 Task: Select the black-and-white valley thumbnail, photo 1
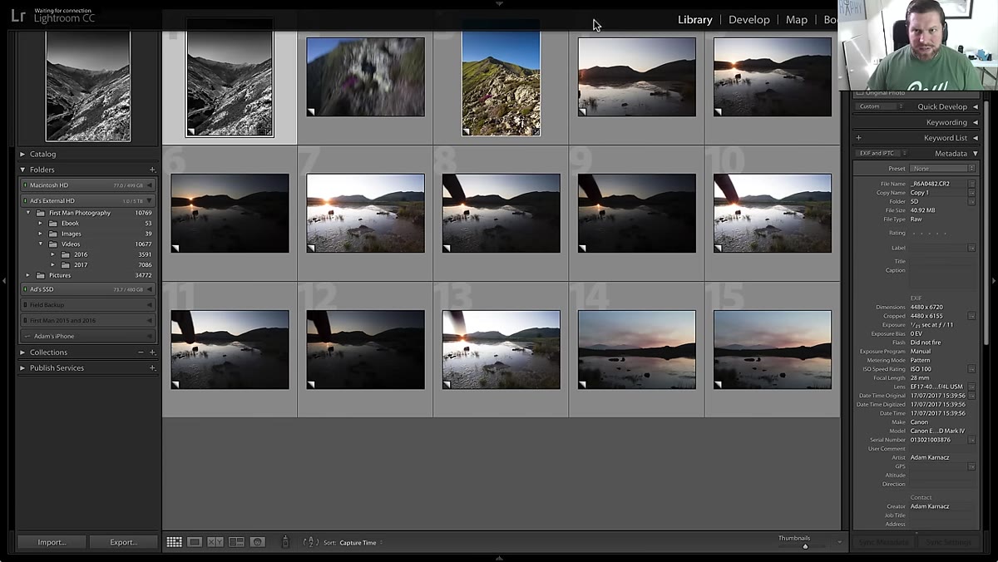[230, 77]
